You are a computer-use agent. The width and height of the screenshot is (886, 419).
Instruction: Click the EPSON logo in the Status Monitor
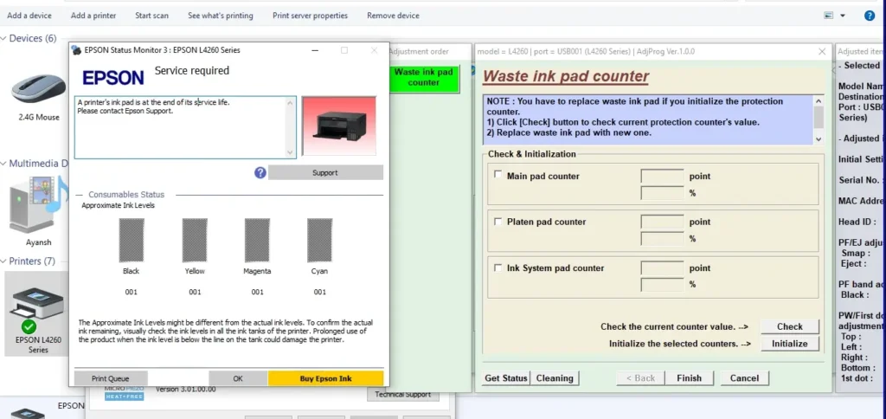click(x=113, y=77)
